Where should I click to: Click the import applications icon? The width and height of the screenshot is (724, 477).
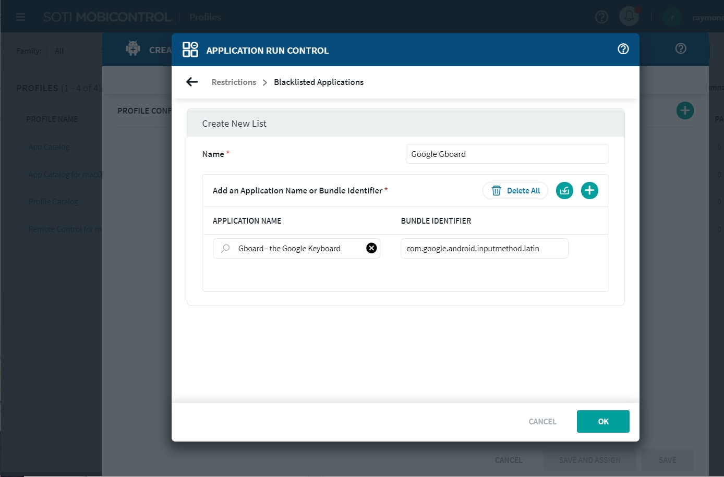coord(564,191)
